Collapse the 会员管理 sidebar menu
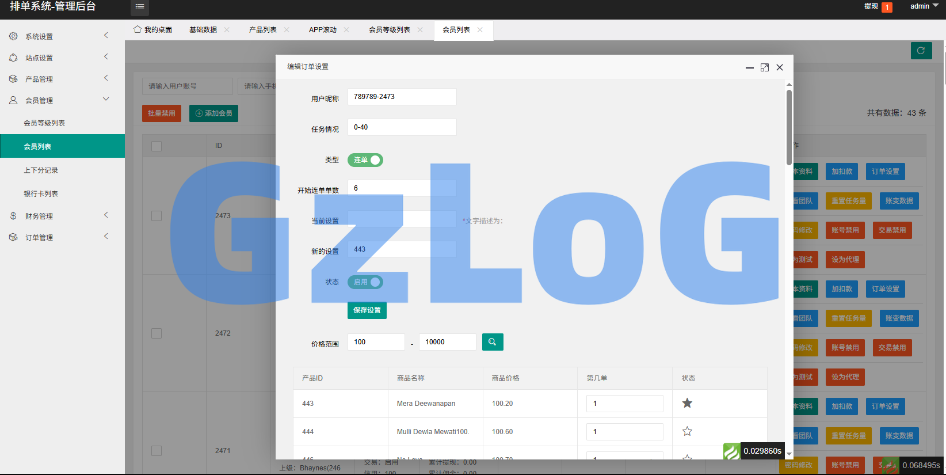Screen dimensions: 946x475 pos(62,100)
